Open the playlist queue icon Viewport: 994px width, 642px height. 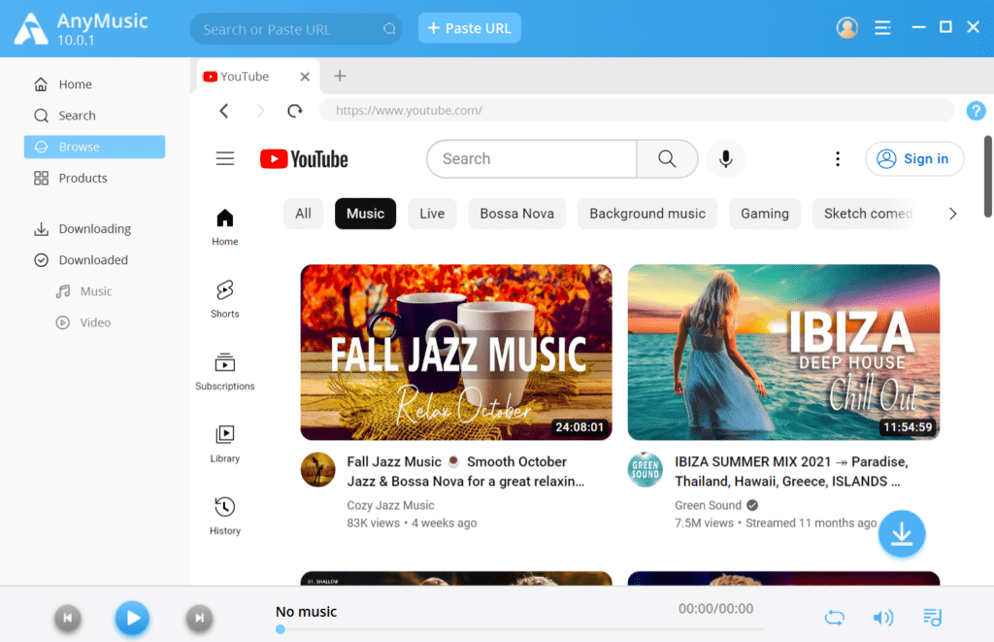(932, 618)
